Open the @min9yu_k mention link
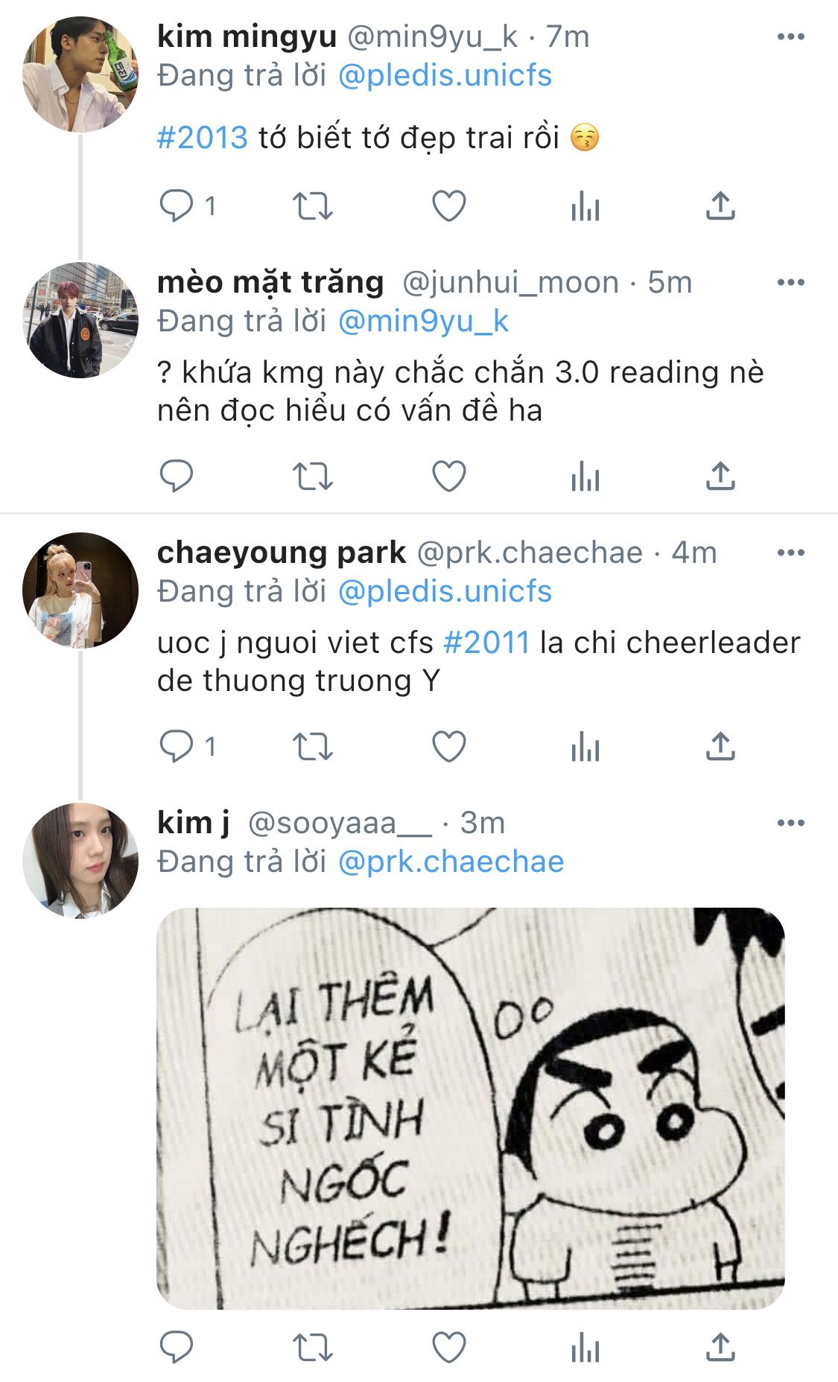838x1382 pixels. pos(424,322)
